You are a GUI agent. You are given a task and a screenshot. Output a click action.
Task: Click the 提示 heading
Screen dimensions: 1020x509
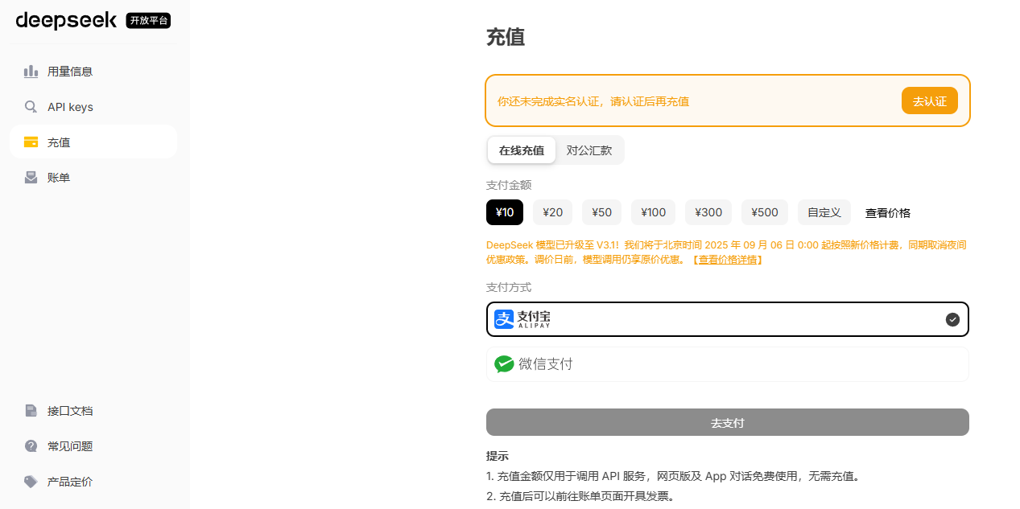tap(498, 456)
